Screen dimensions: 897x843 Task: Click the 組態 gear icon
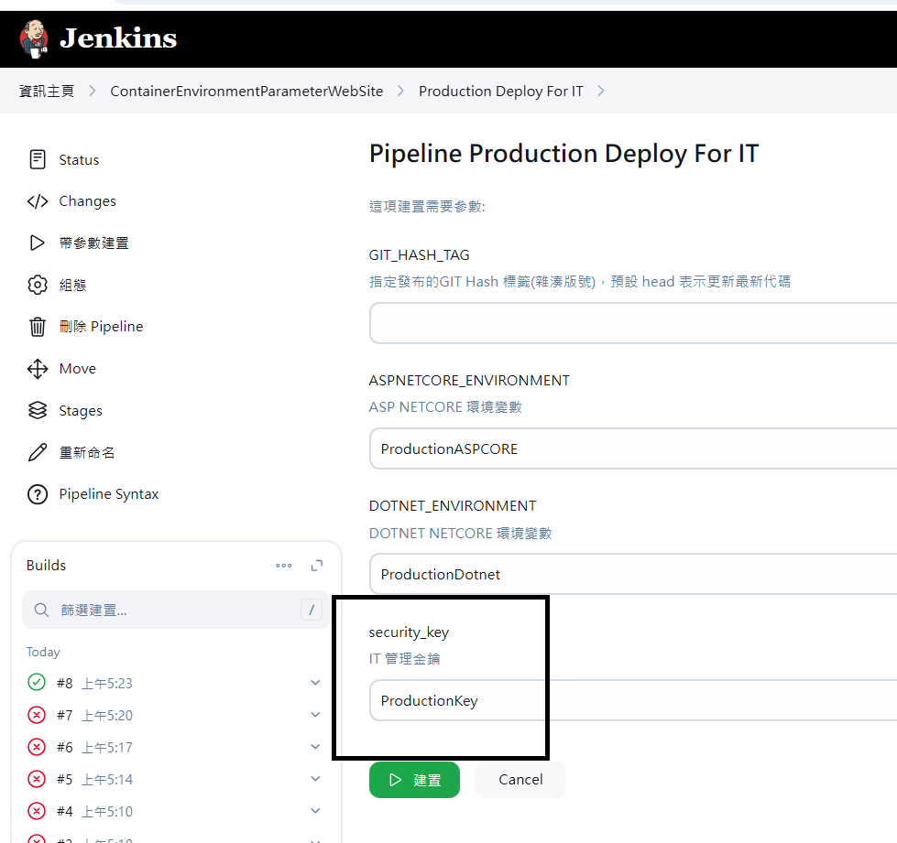tap(38, 285)
